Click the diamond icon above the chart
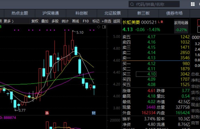Viewport: 200px width, 129px height. 99,27
